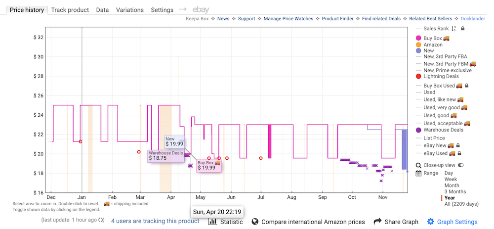This screenshot has width=494, height=229.
Task: Click the pink Buy Box color swatch
Action: click(419, 38)
